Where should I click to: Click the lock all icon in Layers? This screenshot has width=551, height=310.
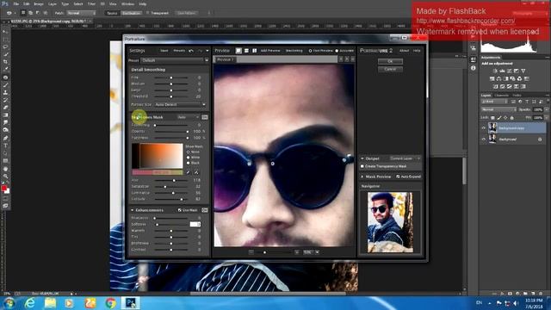pos(512,118)
